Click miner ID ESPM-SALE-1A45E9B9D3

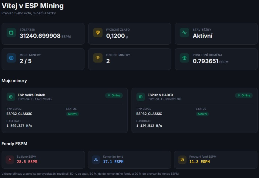[x=35, y=99]
